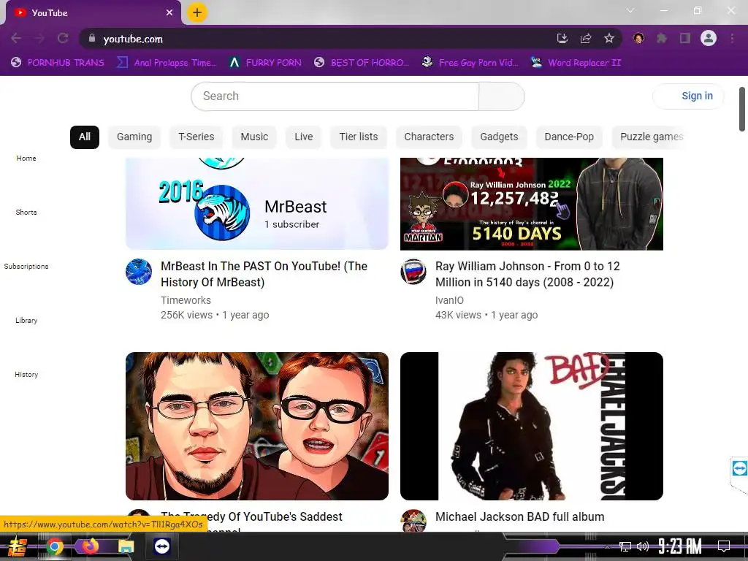Open the Timeworks channel name
This screenshot has width=748, height=561.
coord(186,300)
